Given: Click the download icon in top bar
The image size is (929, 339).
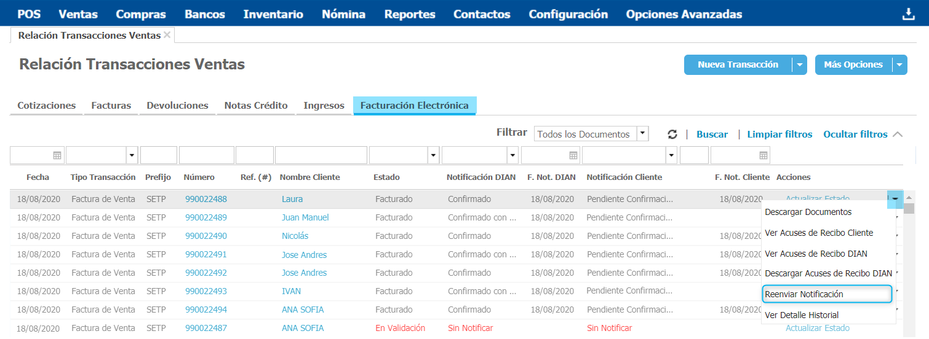Looking at the screenshot, I should click(909, 14).
